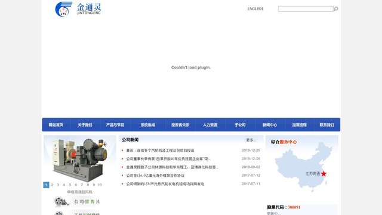
Task: Select product slide number 1
Action: tap(46, 185)
